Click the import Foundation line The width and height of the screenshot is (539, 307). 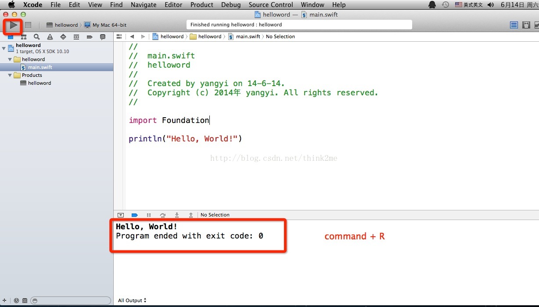[x=169, y=120]
